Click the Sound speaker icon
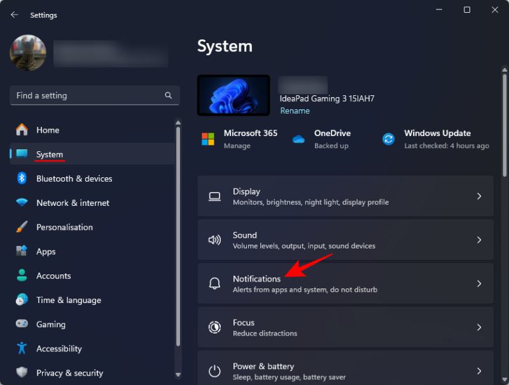 tap(215, 240)
